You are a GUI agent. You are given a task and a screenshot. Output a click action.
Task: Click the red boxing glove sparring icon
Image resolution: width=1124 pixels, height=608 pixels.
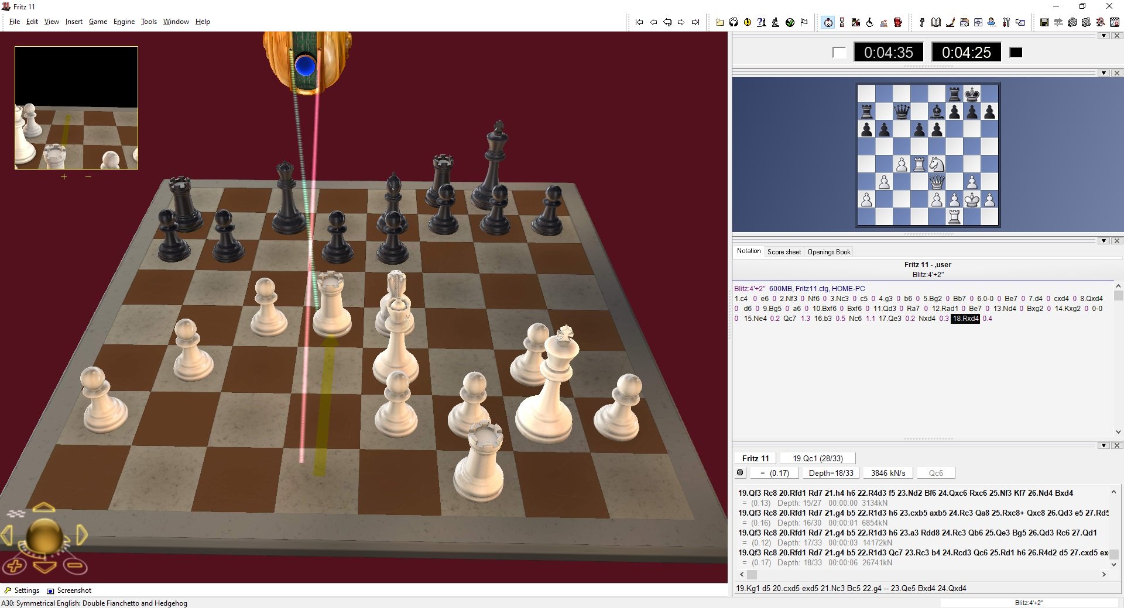point(898,22)
